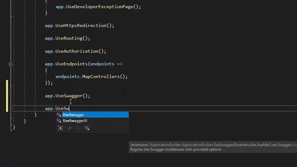The image size is (297, 167).
Task: Toggle the wrench properties filter in IntelliSense
Action: 70,128
